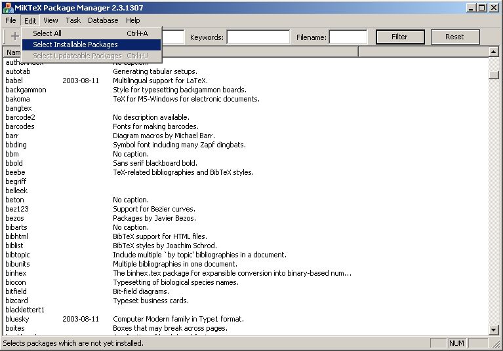This screenshot has width=503, height=351.
Task: Select the belleek package
Action: [x=16, y=191]
